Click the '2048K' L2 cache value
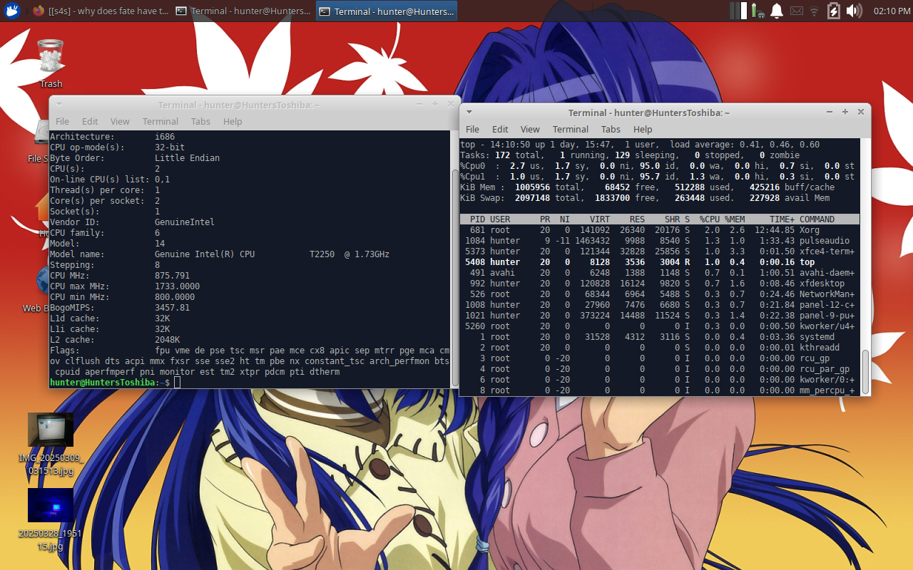 (x=167, y=340)
